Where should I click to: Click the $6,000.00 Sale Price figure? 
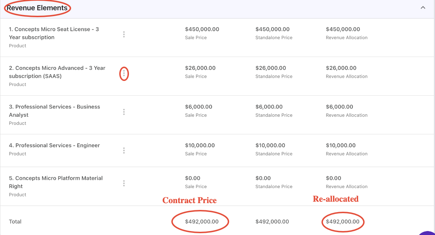pyautogui.click(x=199, y=107)
